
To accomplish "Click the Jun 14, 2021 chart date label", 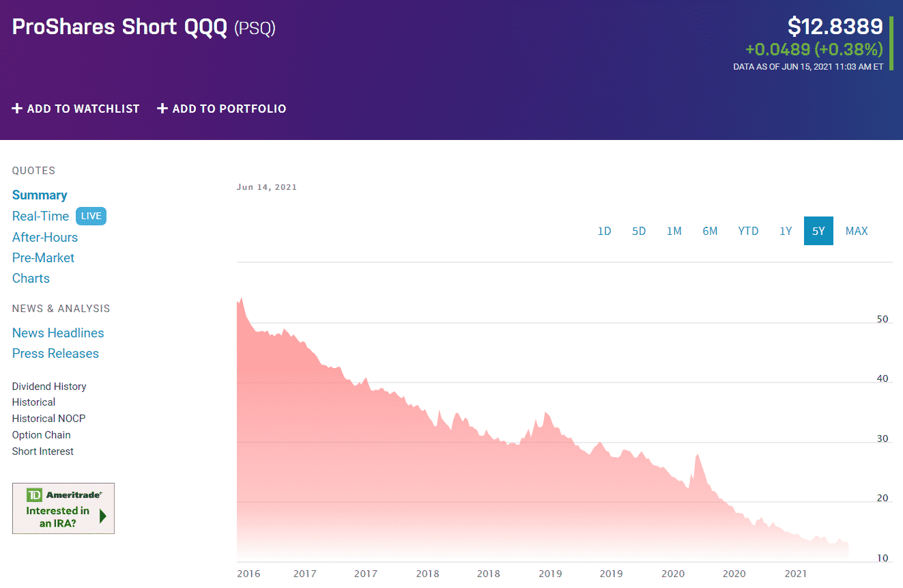I will 267,187.
